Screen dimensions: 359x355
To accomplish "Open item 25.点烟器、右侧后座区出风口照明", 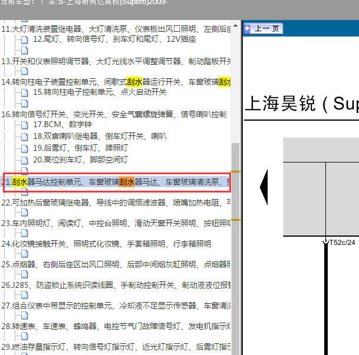I will pyautogui.click(x=116, y=264).
